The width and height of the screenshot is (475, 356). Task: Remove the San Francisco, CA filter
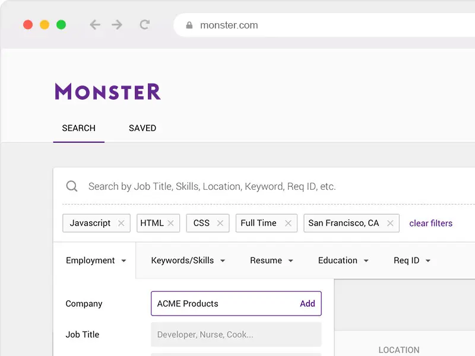pyautogui.click(x=390, y=223)
